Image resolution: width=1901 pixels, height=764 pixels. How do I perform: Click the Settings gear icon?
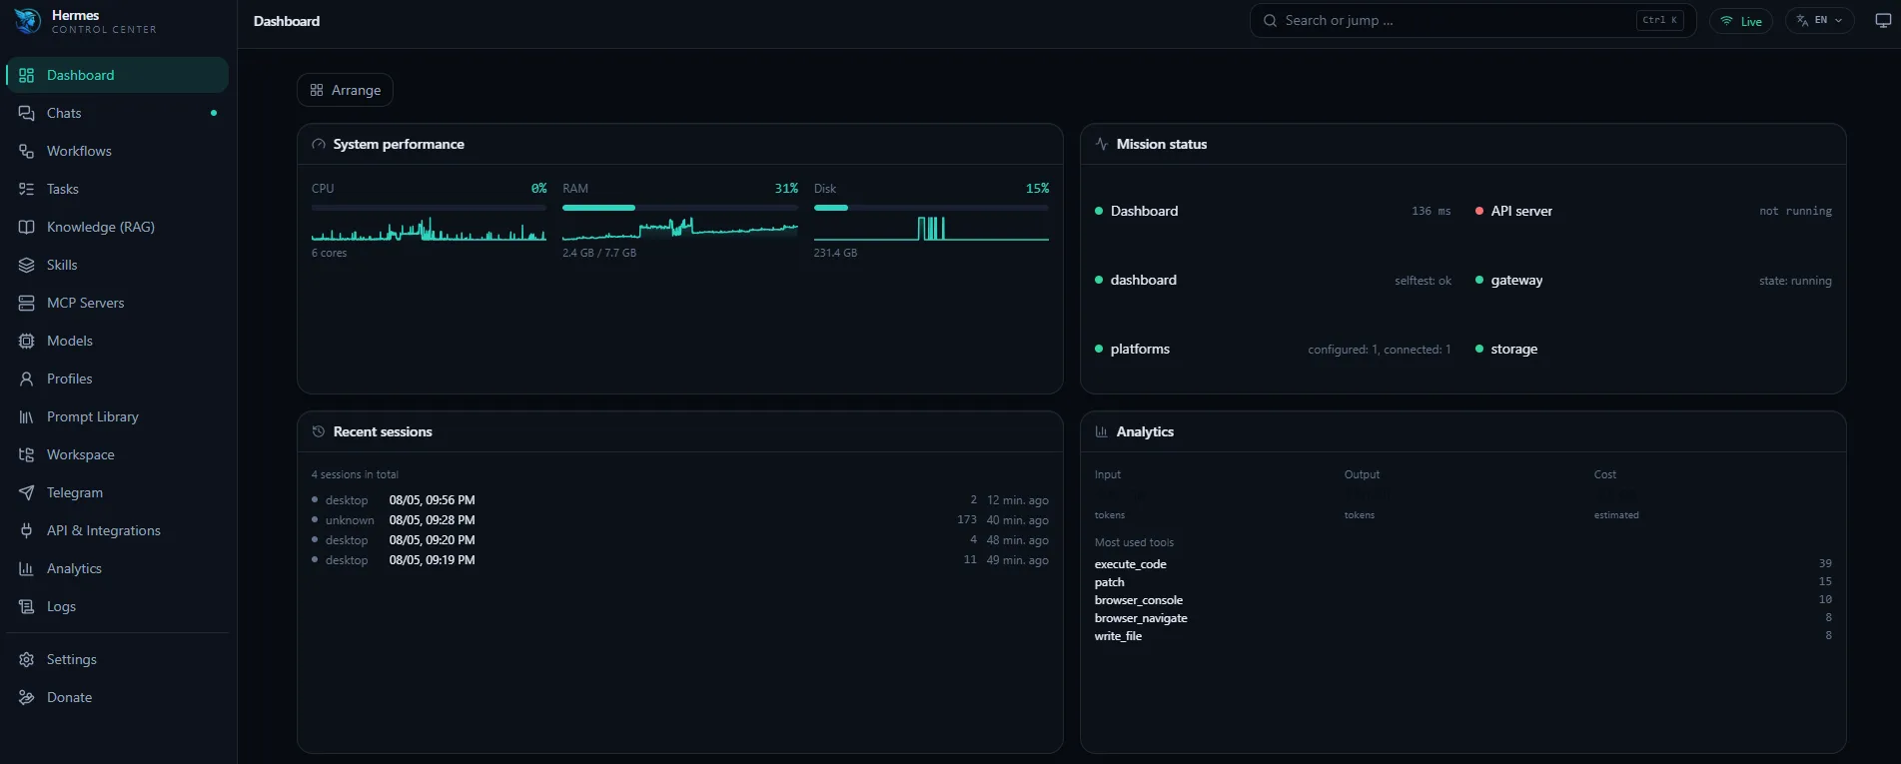27,659
